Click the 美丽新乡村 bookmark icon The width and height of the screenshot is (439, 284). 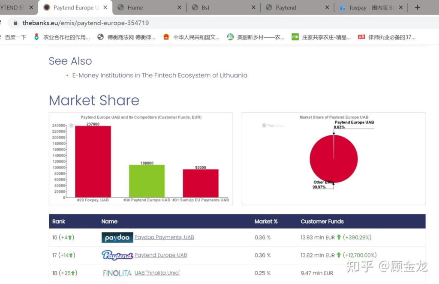(x=230, y=37)
